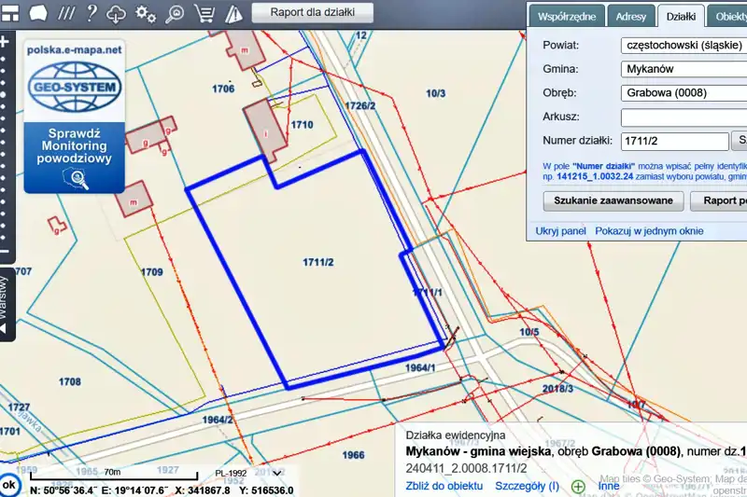Image resolution: width=747 pixels, height=497 pixels.
Task: Click the Szukanie zaawansowane button
Action: 613,200
